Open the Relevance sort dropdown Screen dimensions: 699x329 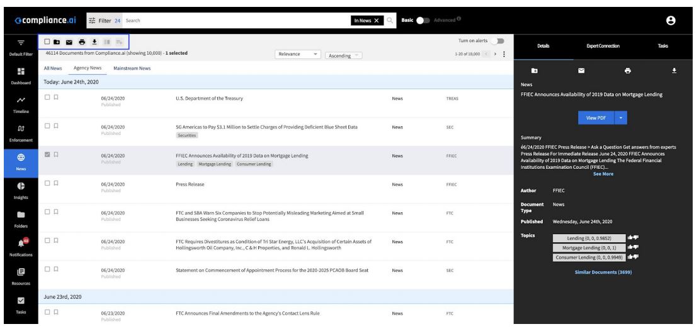coord(298,54)
